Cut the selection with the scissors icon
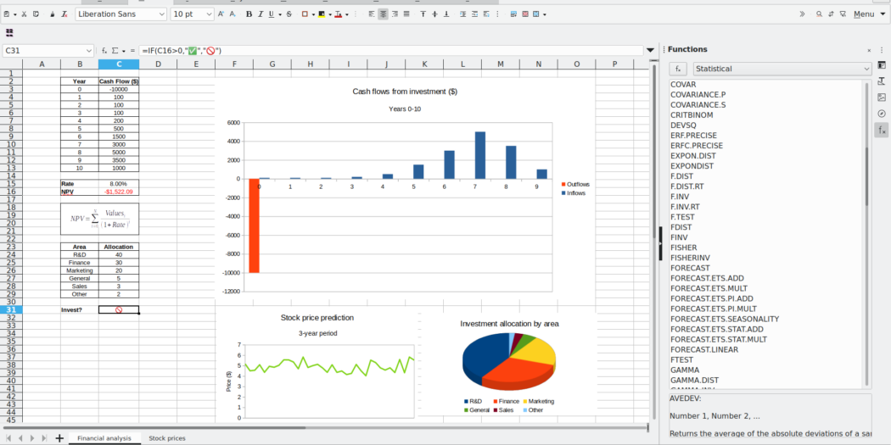891x445 pixels. coord(24,14)
